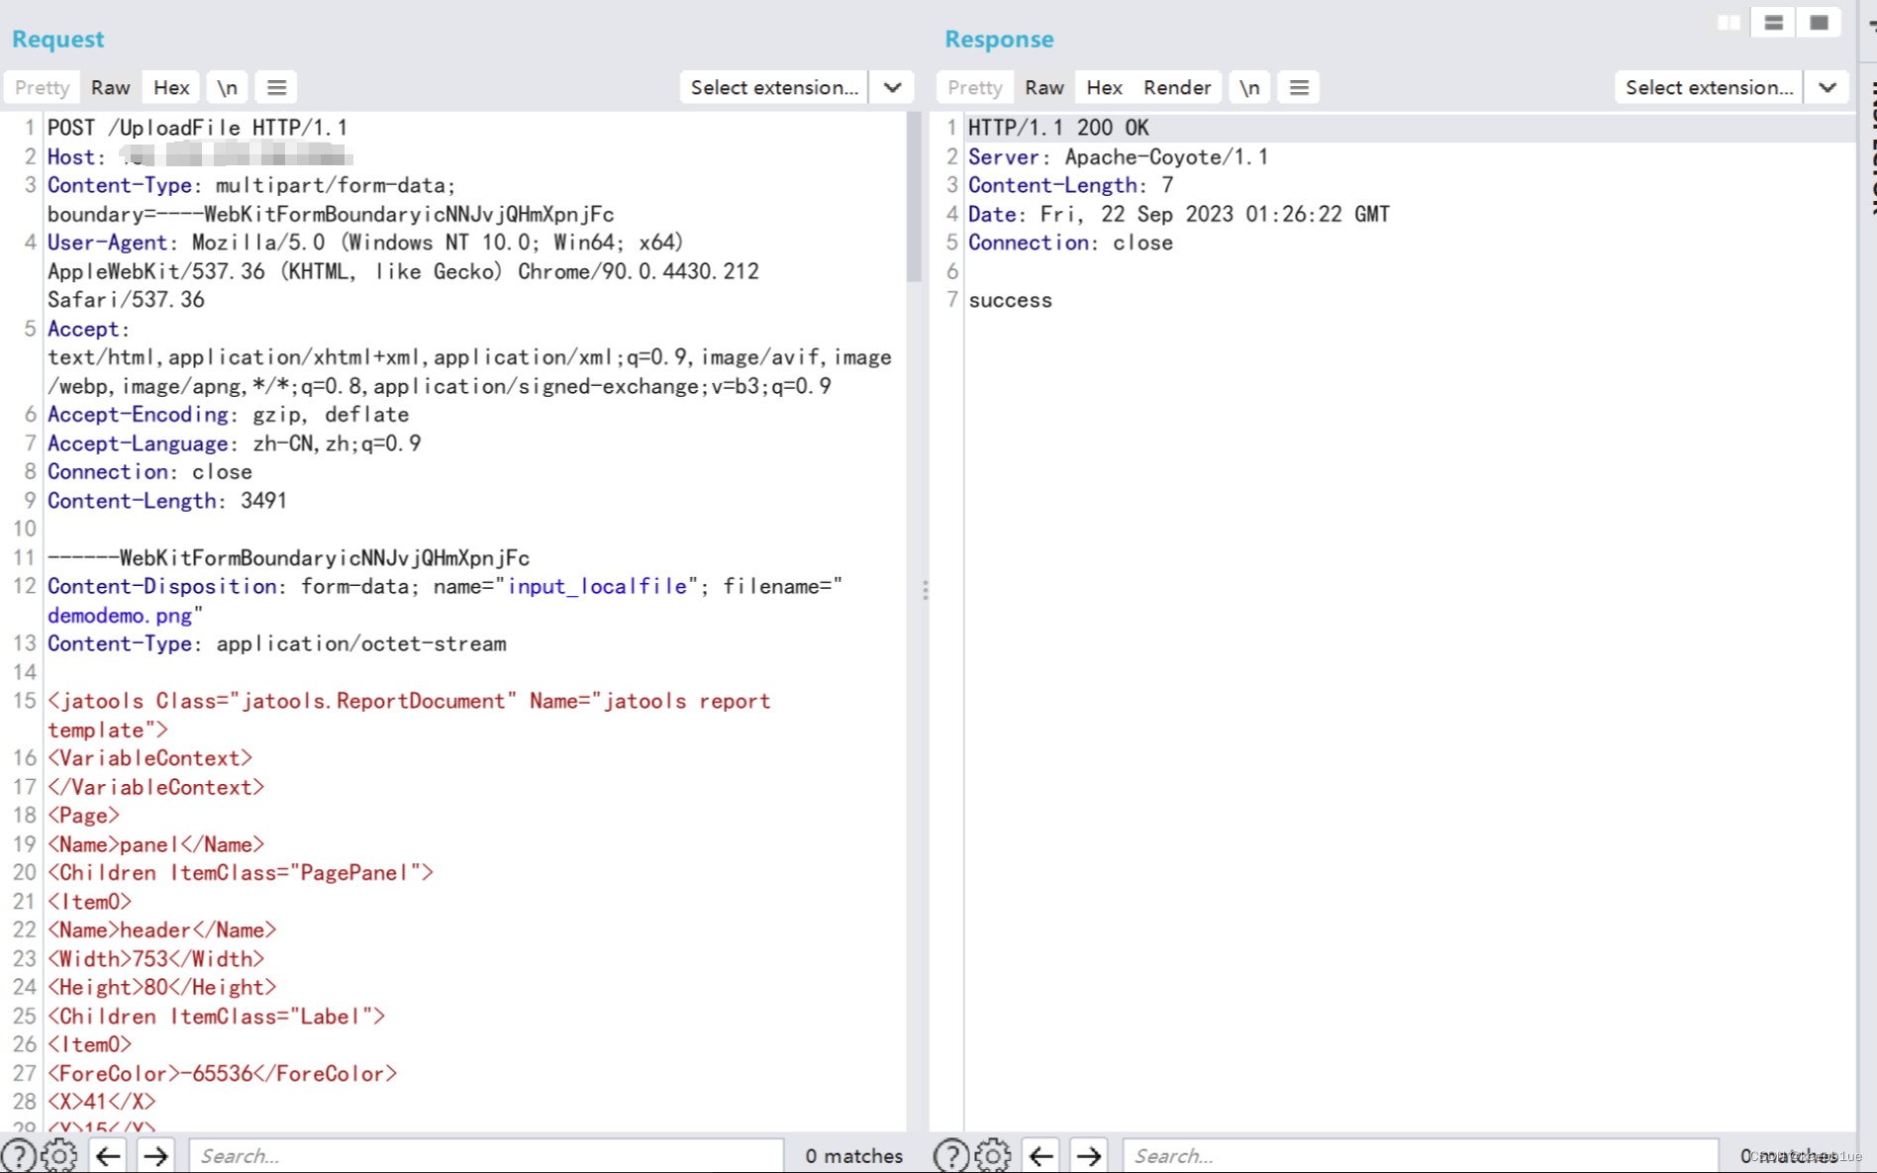Open Response search help icon
1877x1173 pixels.
coord(951,1155)
